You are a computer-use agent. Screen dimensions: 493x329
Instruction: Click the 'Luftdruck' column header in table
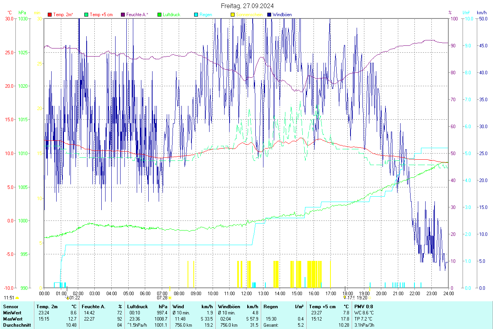tap(138, 307)
